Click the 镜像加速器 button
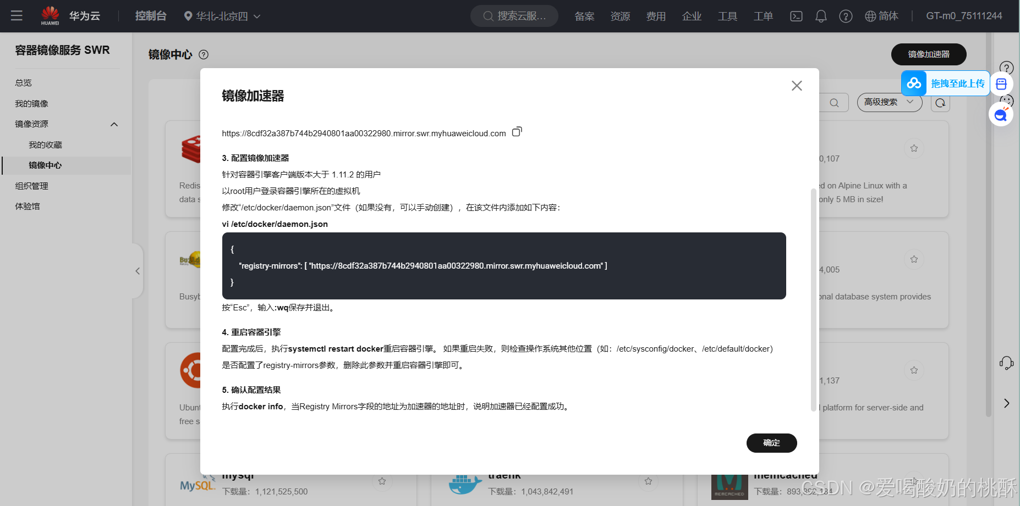This screenshot has height=506, width=1020. click(929, 54)
